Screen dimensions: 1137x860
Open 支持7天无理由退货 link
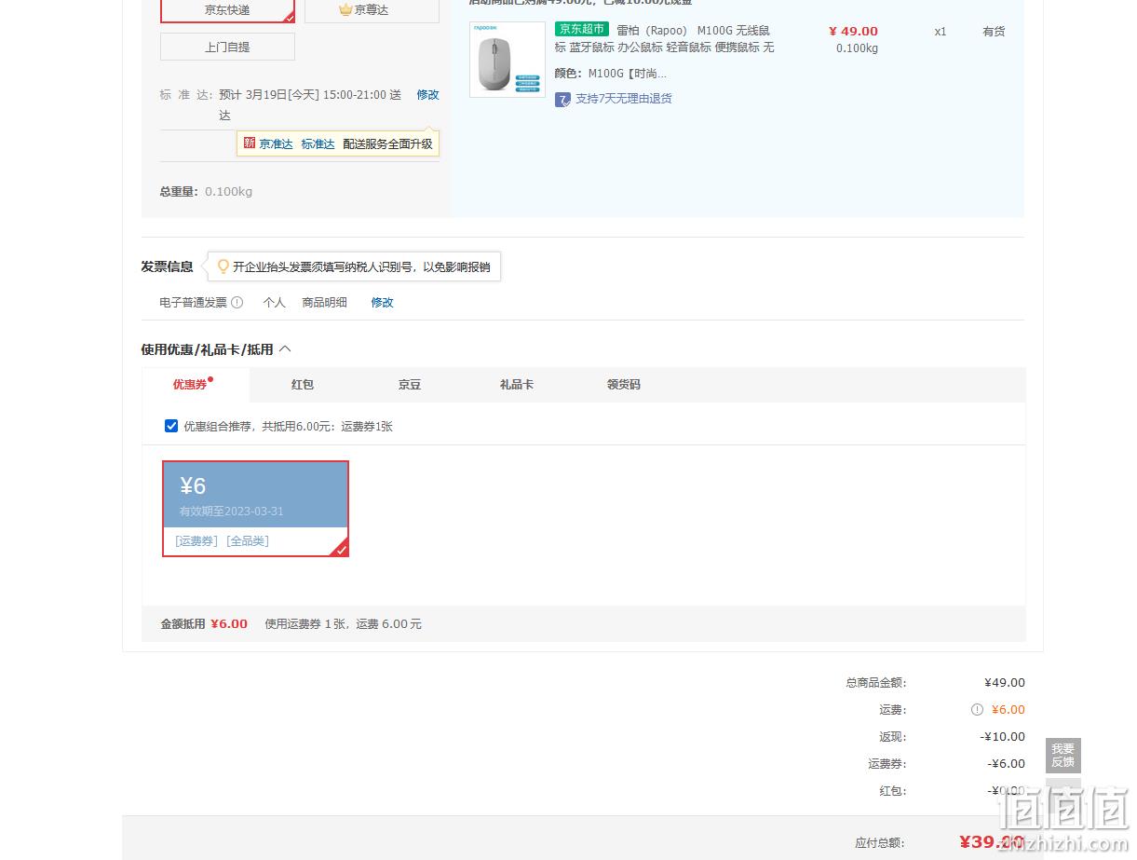(623, 99)
